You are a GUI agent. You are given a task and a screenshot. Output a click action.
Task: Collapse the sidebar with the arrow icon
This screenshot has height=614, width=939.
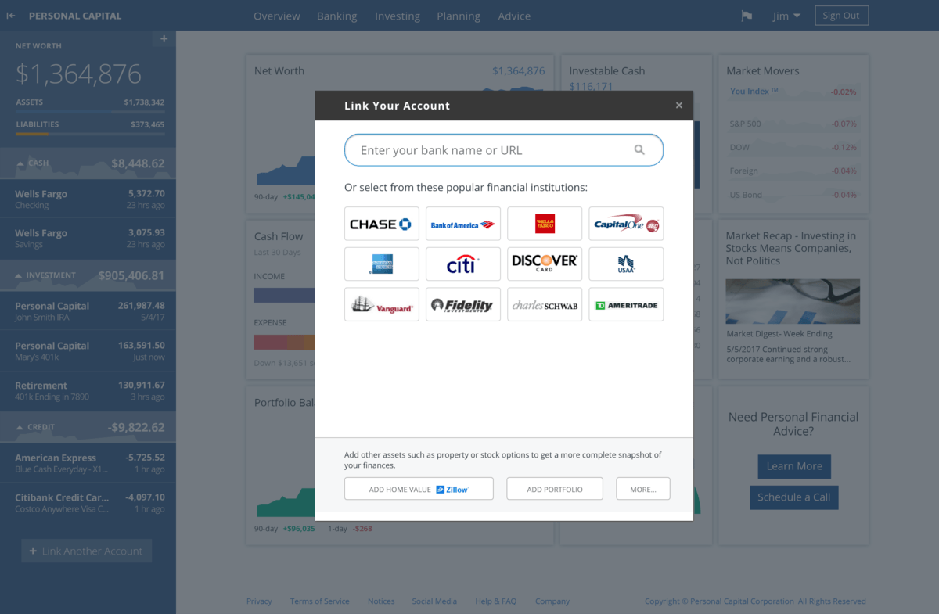[x=12, y=16]
